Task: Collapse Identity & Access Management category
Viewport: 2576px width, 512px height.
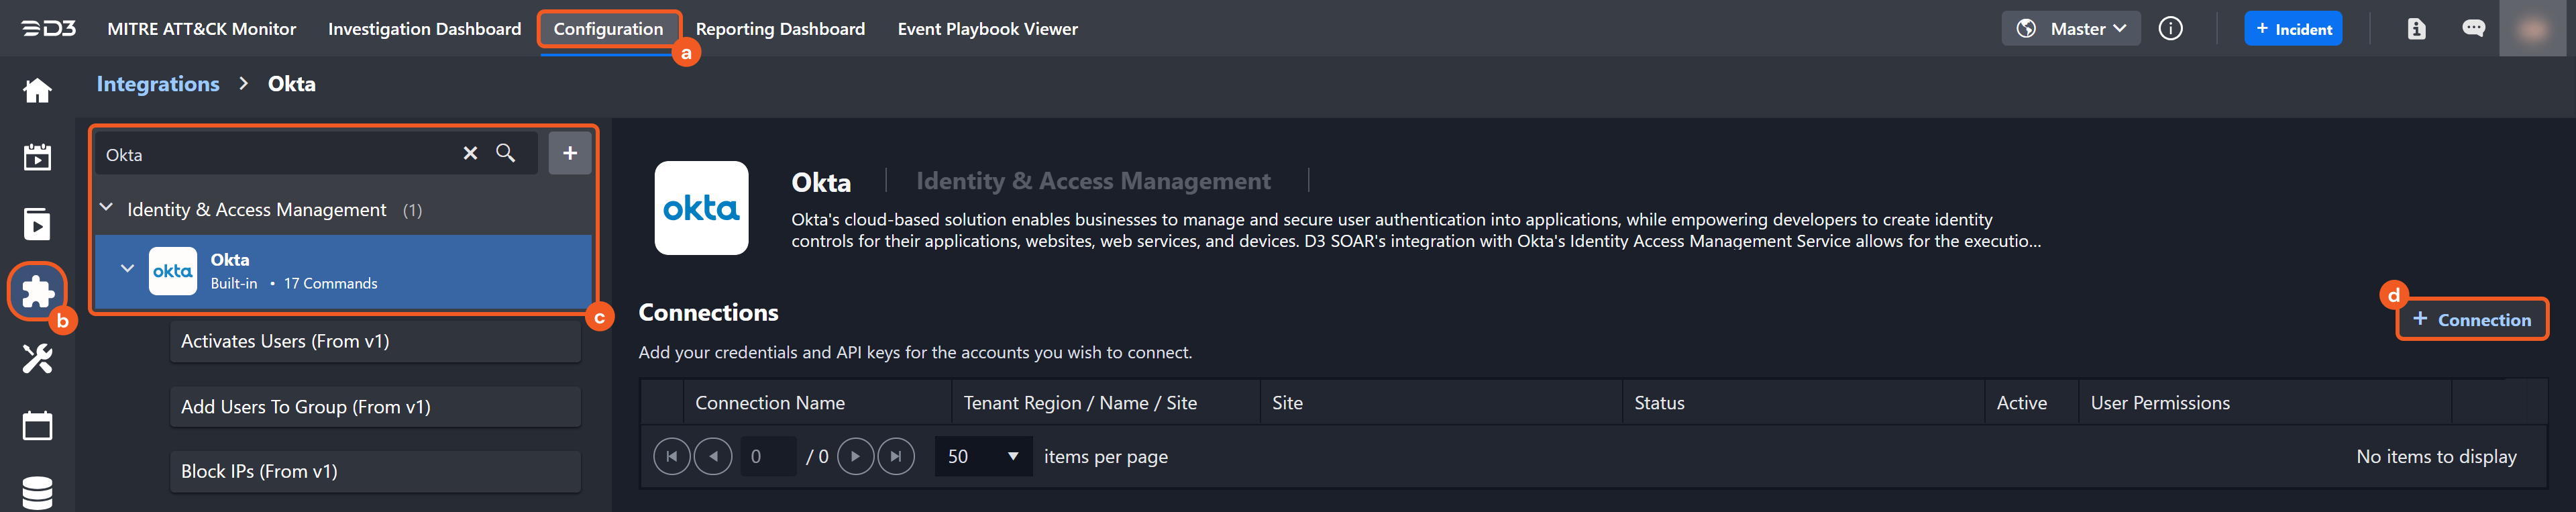Action: 107,209
